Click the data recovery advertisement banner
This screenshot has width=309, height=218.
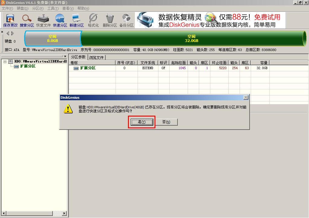(210, 20)
